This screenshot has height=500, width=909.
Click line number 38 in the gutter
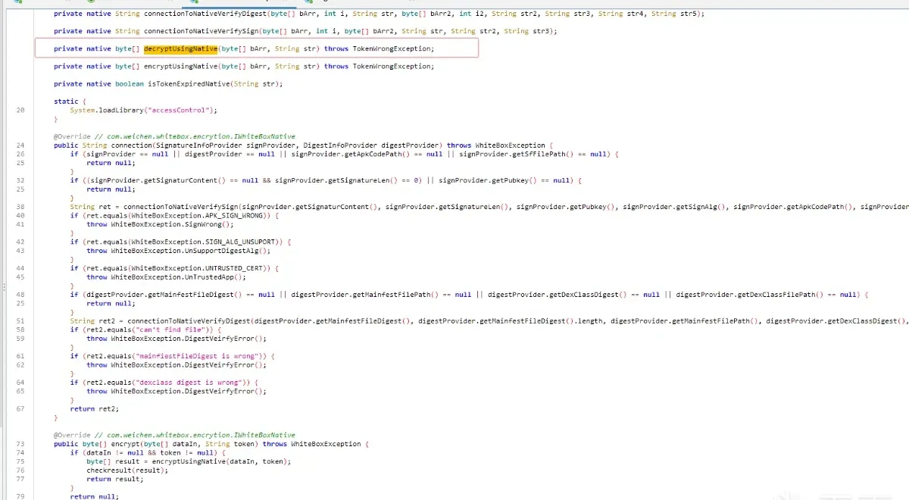click(20, 206)
